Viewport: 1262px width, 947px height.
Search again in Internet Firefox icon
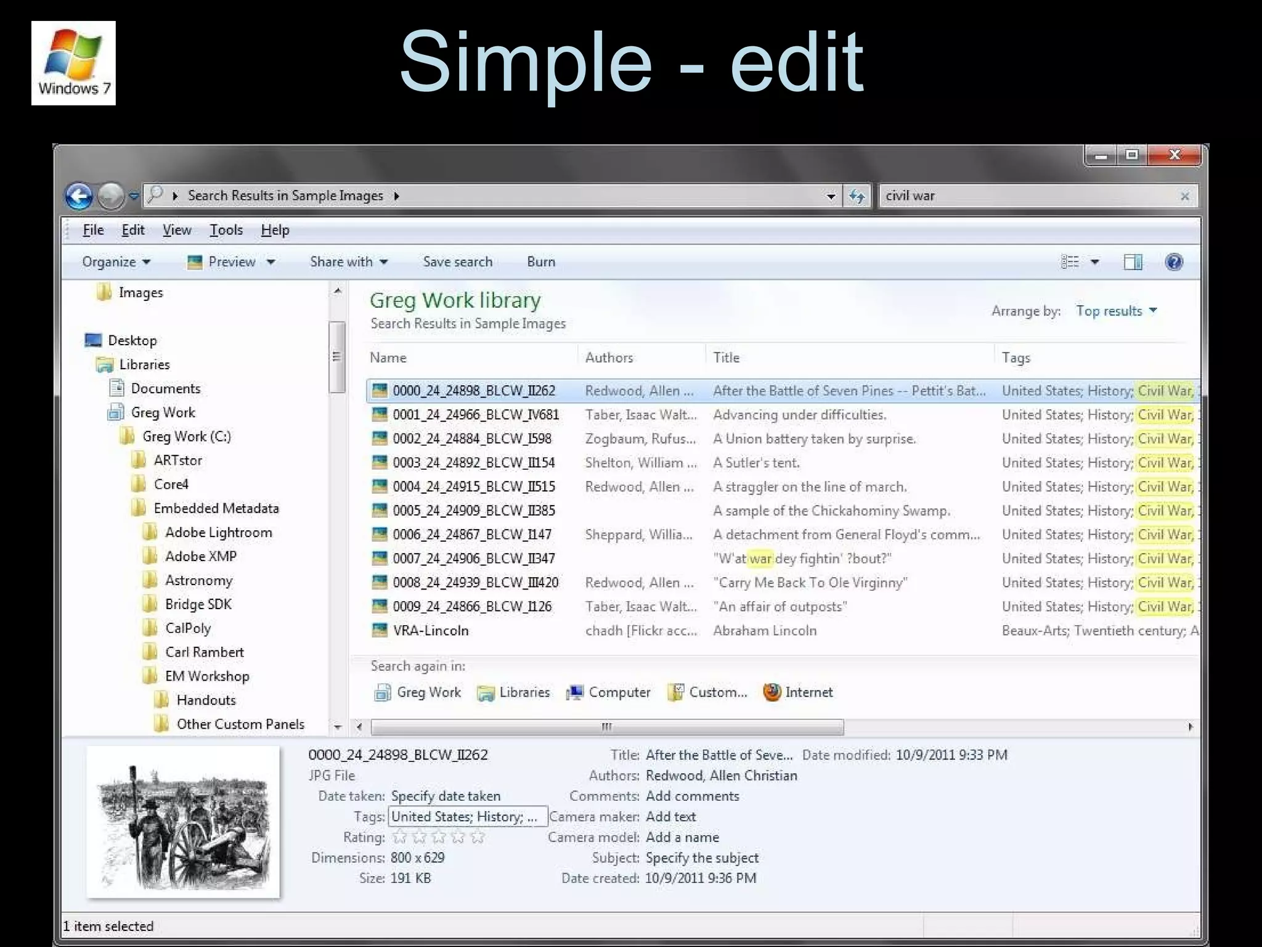[772, 692]
